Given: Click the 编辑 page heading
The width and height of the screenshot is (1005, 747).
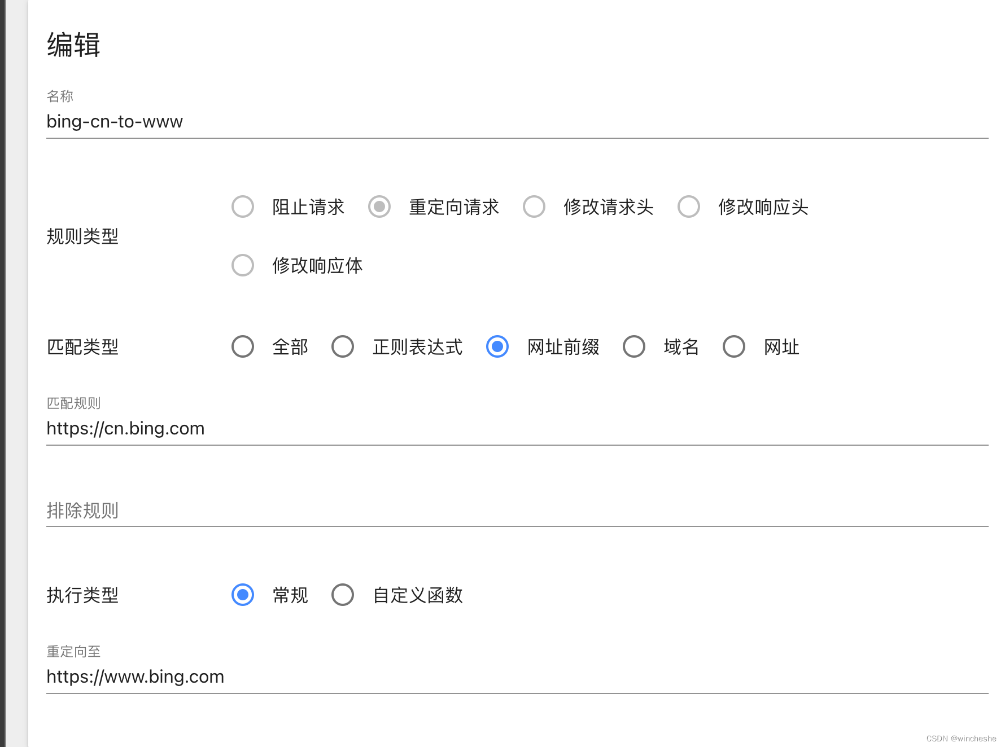Looking at the screenshot, I should 73,45.
